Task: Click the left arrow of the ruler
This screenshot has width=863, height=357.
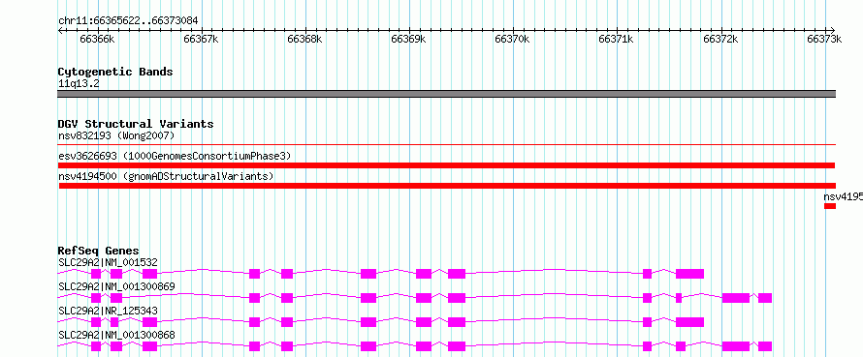Action: [60, 30]
